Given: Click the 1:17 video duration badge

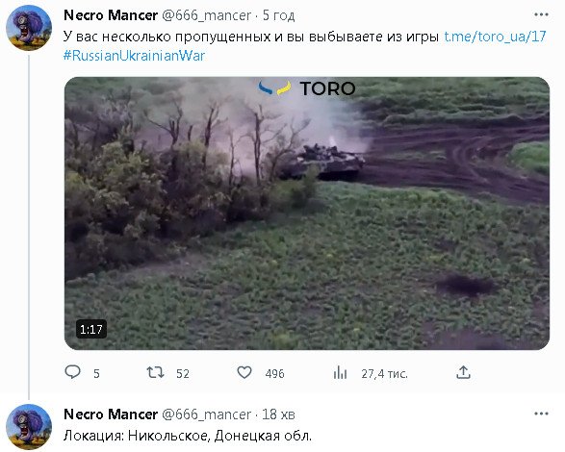Looking at the screenshot, I should click(91, 329).
